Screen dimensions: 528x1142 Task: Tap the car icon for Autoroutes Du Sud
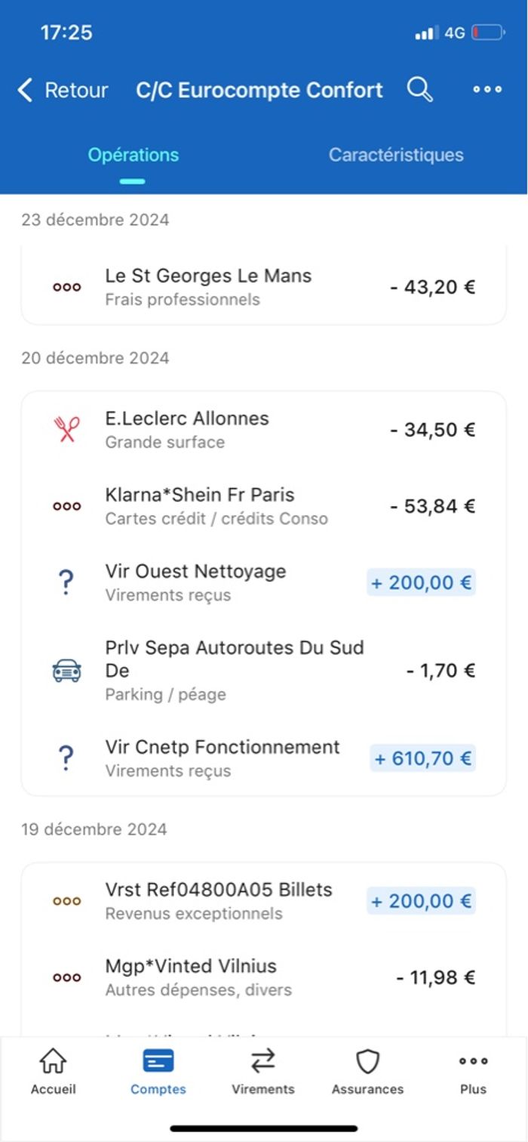(x=67, y=670)
